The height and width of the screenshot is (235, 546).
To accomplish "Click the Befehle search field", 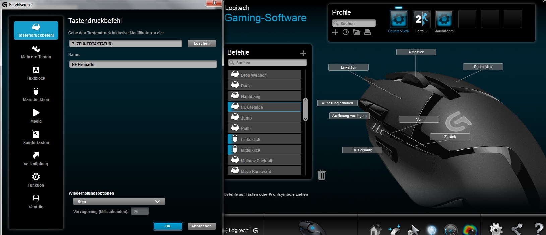I will (267, 63).
